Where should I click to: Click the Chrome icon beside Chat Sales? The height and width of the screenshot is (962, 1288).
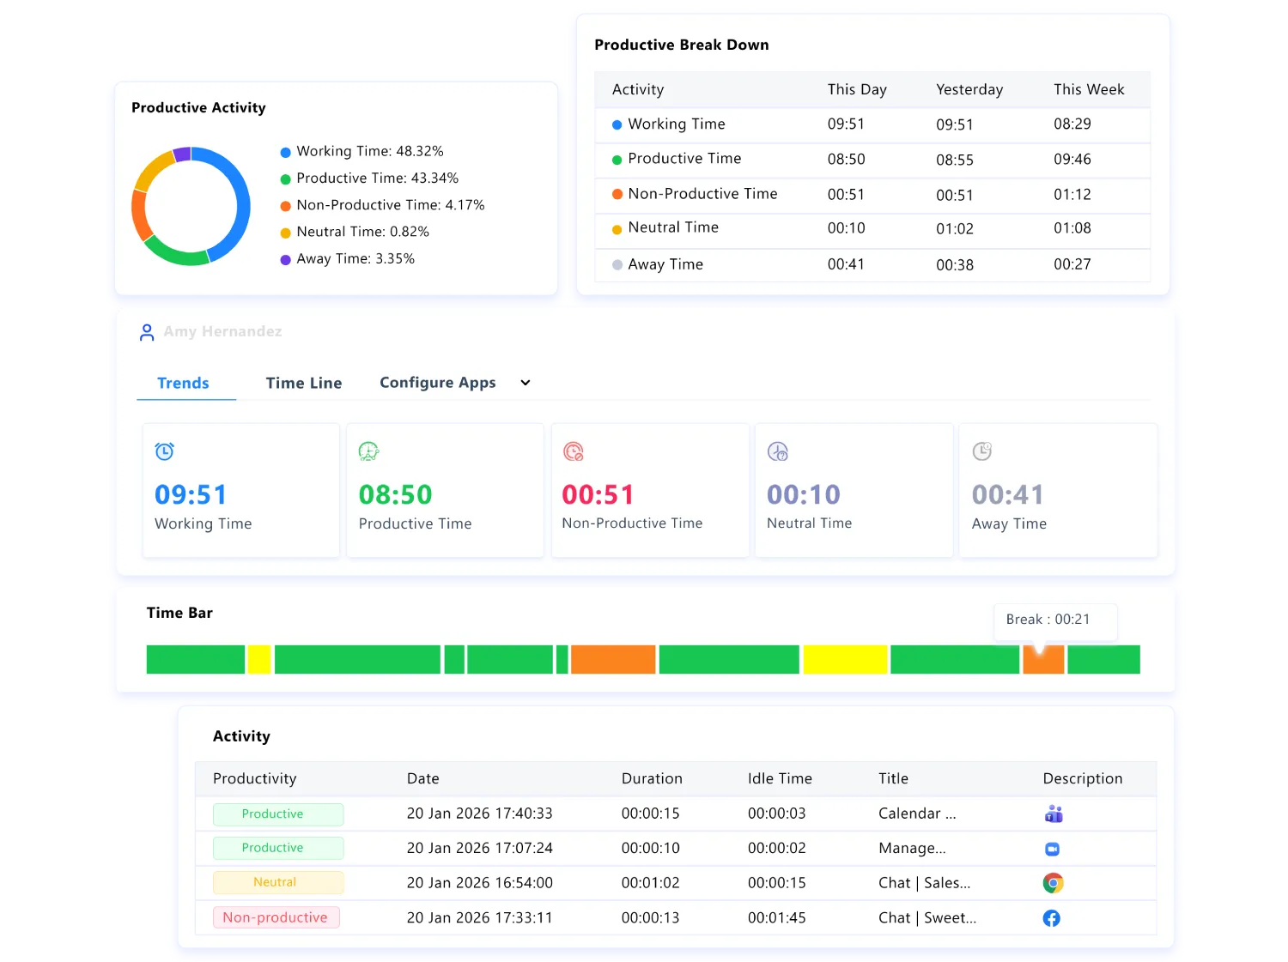(1053, 882)
